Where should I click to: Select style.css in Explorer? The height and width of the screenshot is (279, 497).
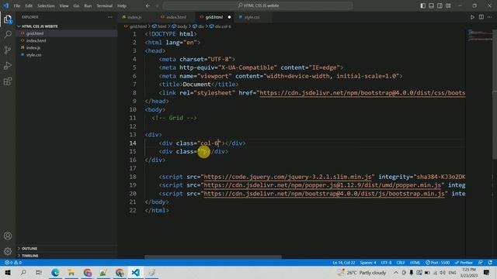tap(33, 55)
